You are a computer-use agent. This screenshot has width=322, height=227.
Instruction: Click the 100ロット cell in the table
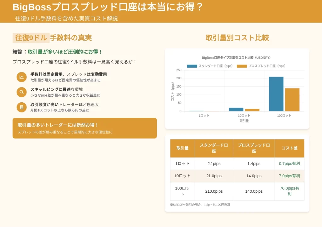point(182,191)
